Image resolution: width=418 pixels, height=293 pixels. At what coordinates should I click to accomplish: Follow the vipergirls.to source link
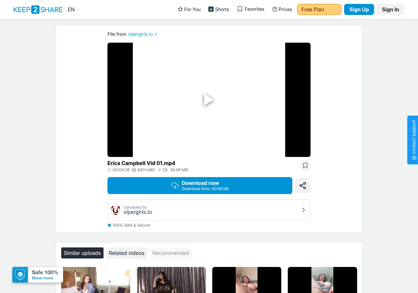142,34
